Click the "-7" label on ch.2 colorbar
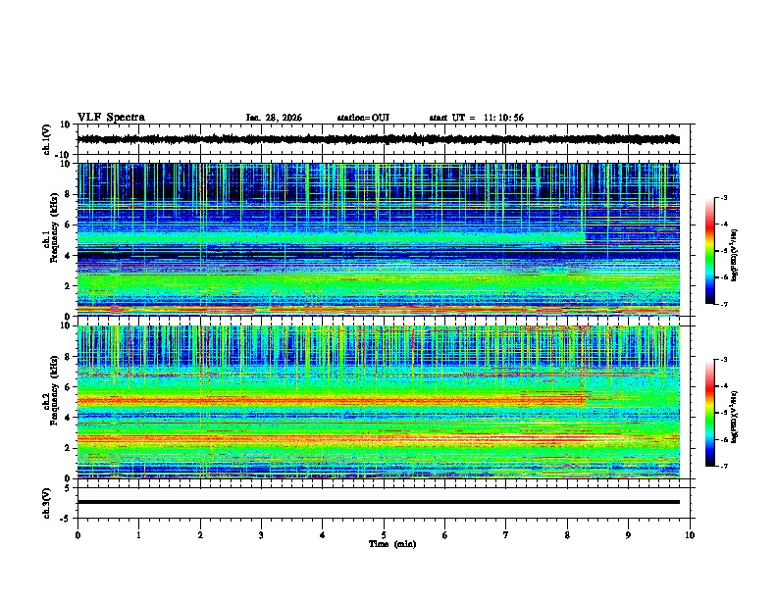777x600 pixels. [723, 466]
